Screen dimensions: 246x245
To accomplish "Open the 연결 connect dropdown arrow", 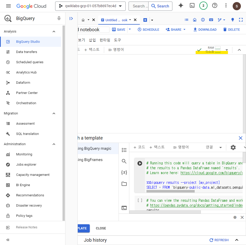I will tap(221, 147).
